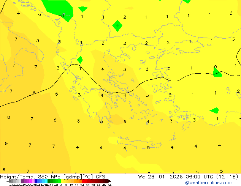Pick the bright magenta swatch in the legend
The width and height of the screenshot is (241, 186).
[30, 181]
